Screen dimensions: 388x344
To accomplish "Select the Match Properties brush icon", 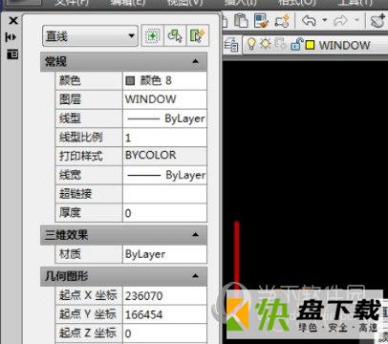I will pos(262,21).
